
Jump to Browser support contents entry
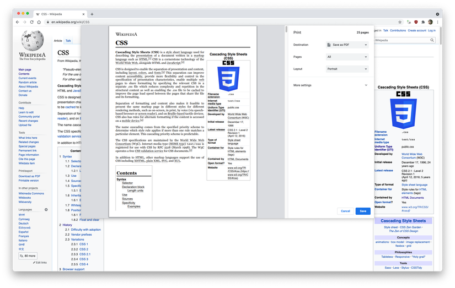pos(73,269)
